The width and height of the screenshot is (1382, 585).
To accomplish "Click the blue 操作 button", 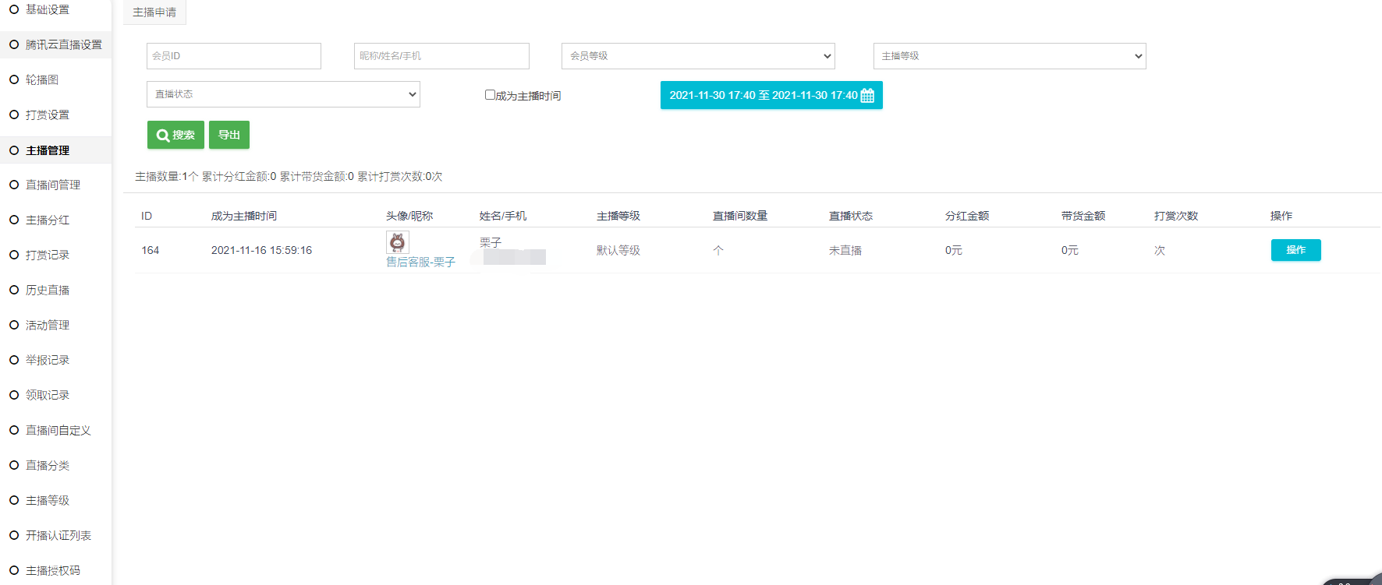I will pyautogui.click(x=1295, y=250).
